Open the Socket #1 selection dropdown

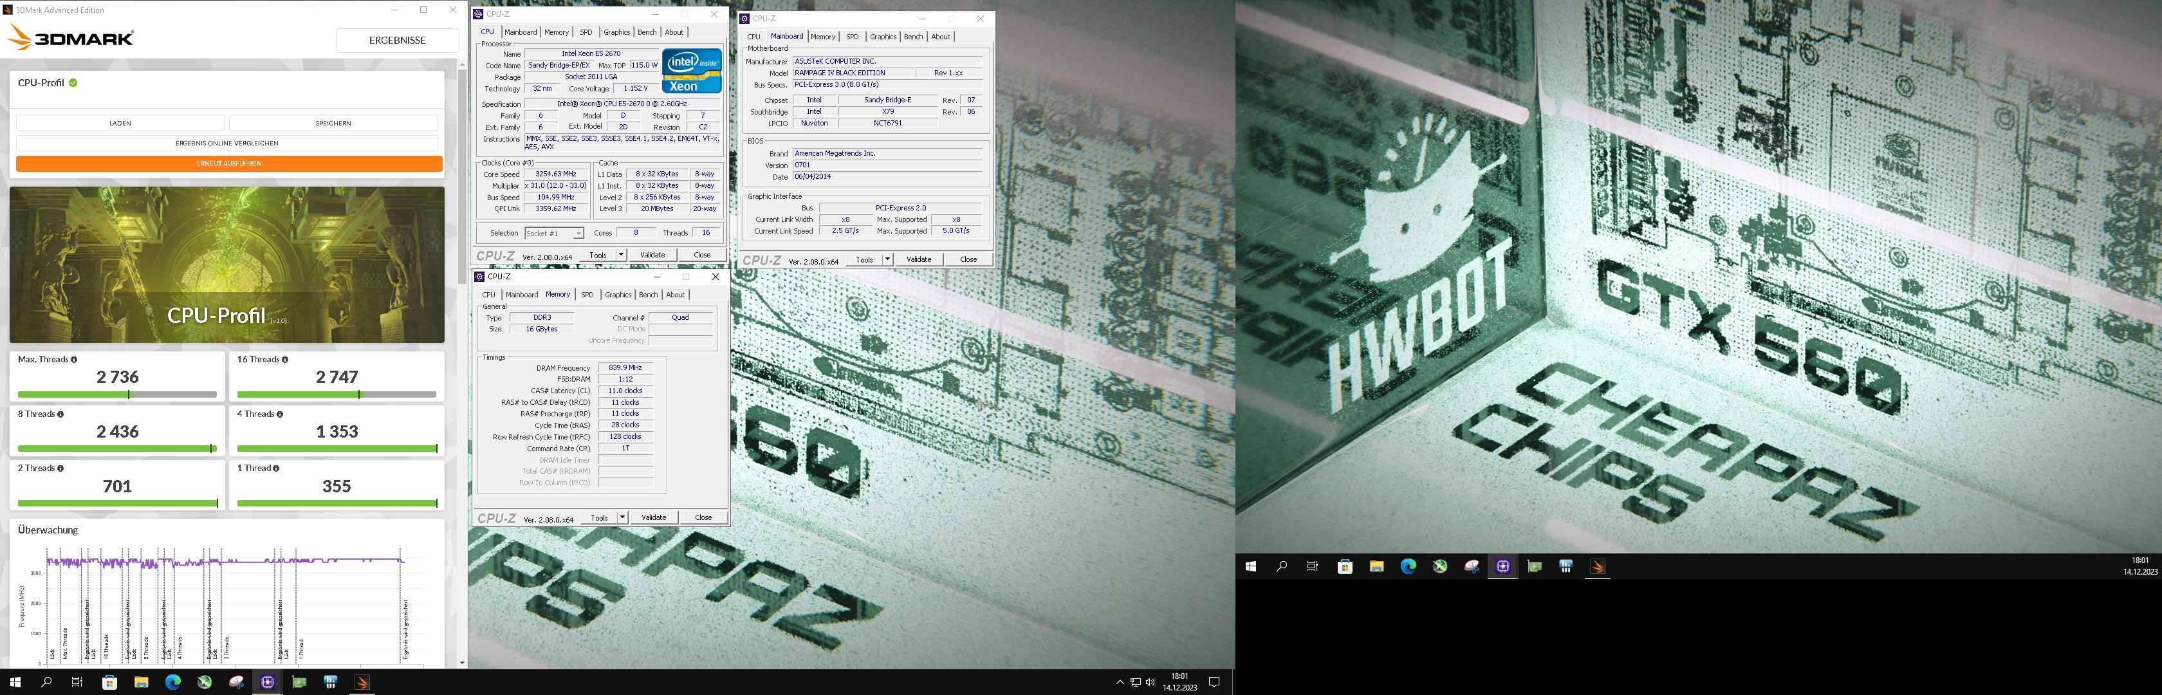(x=554, y=234)
